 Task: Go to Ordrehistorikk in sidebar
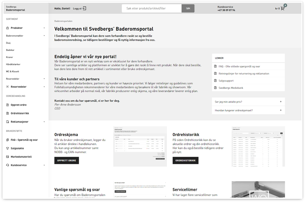point(20,113)
